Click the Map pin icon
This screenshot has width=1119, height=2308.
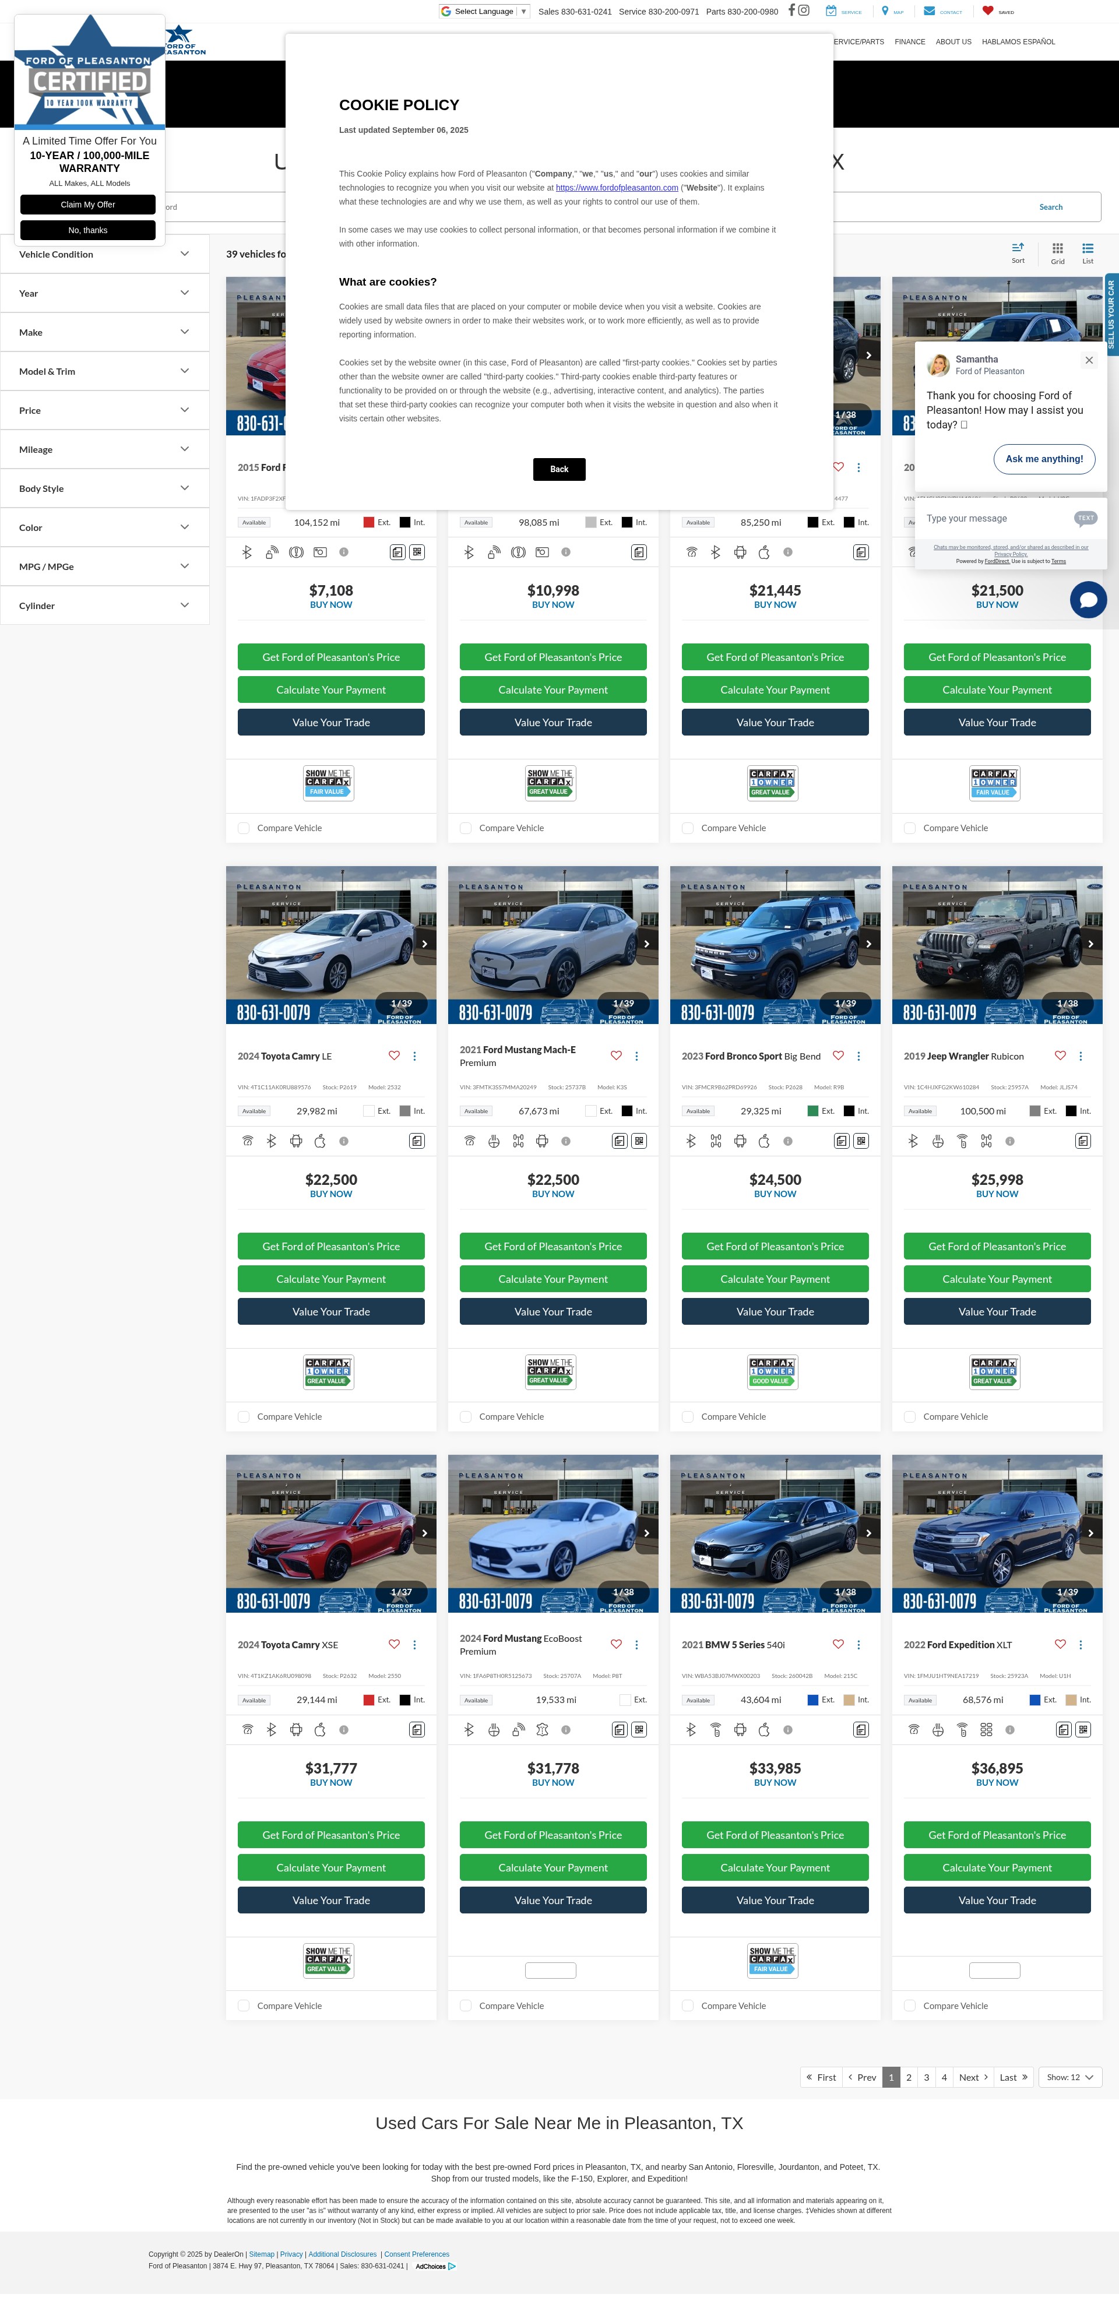(x=885, y=10)
